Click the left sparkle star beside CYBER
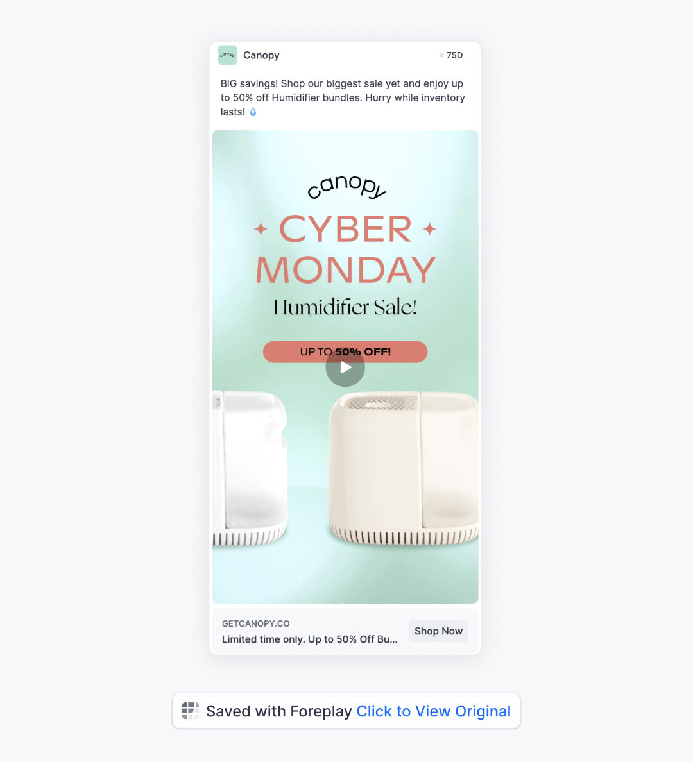693x762 pixels. 261,229
